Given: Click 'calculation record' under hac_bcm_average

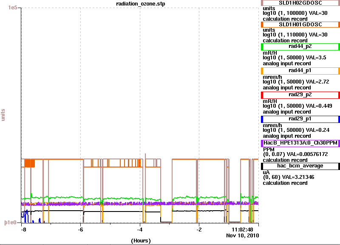Looking at the screenshot, I should point(285,183).
